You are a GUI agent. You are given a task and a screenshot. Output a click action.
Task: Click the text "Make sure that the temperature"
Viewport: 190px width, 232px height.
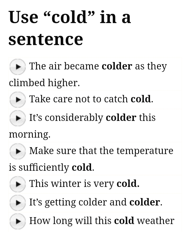tap(101, 151)
